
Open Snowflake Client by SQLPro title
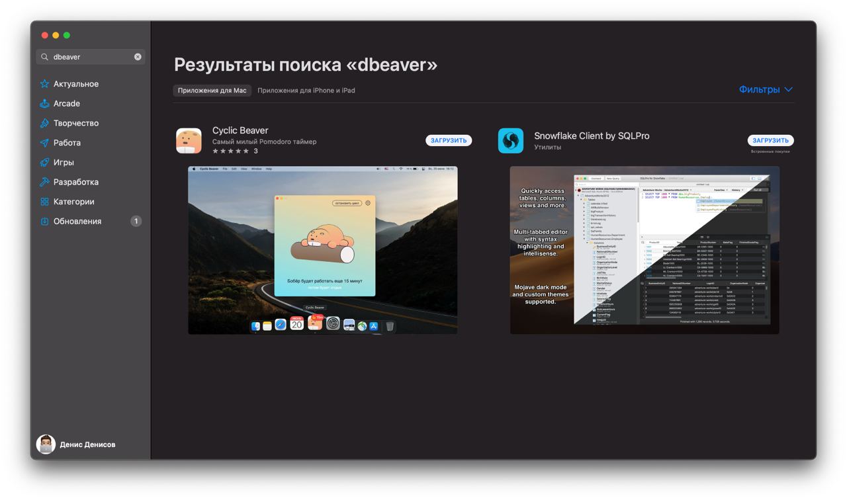[x=592, y=136]
